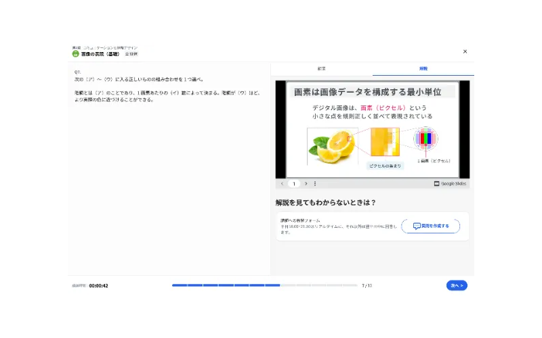Go to the previous slide arrow
Image resolution: width=542 pixels, height=338 pixels.
pyautogui.click(x=282, y=183)
